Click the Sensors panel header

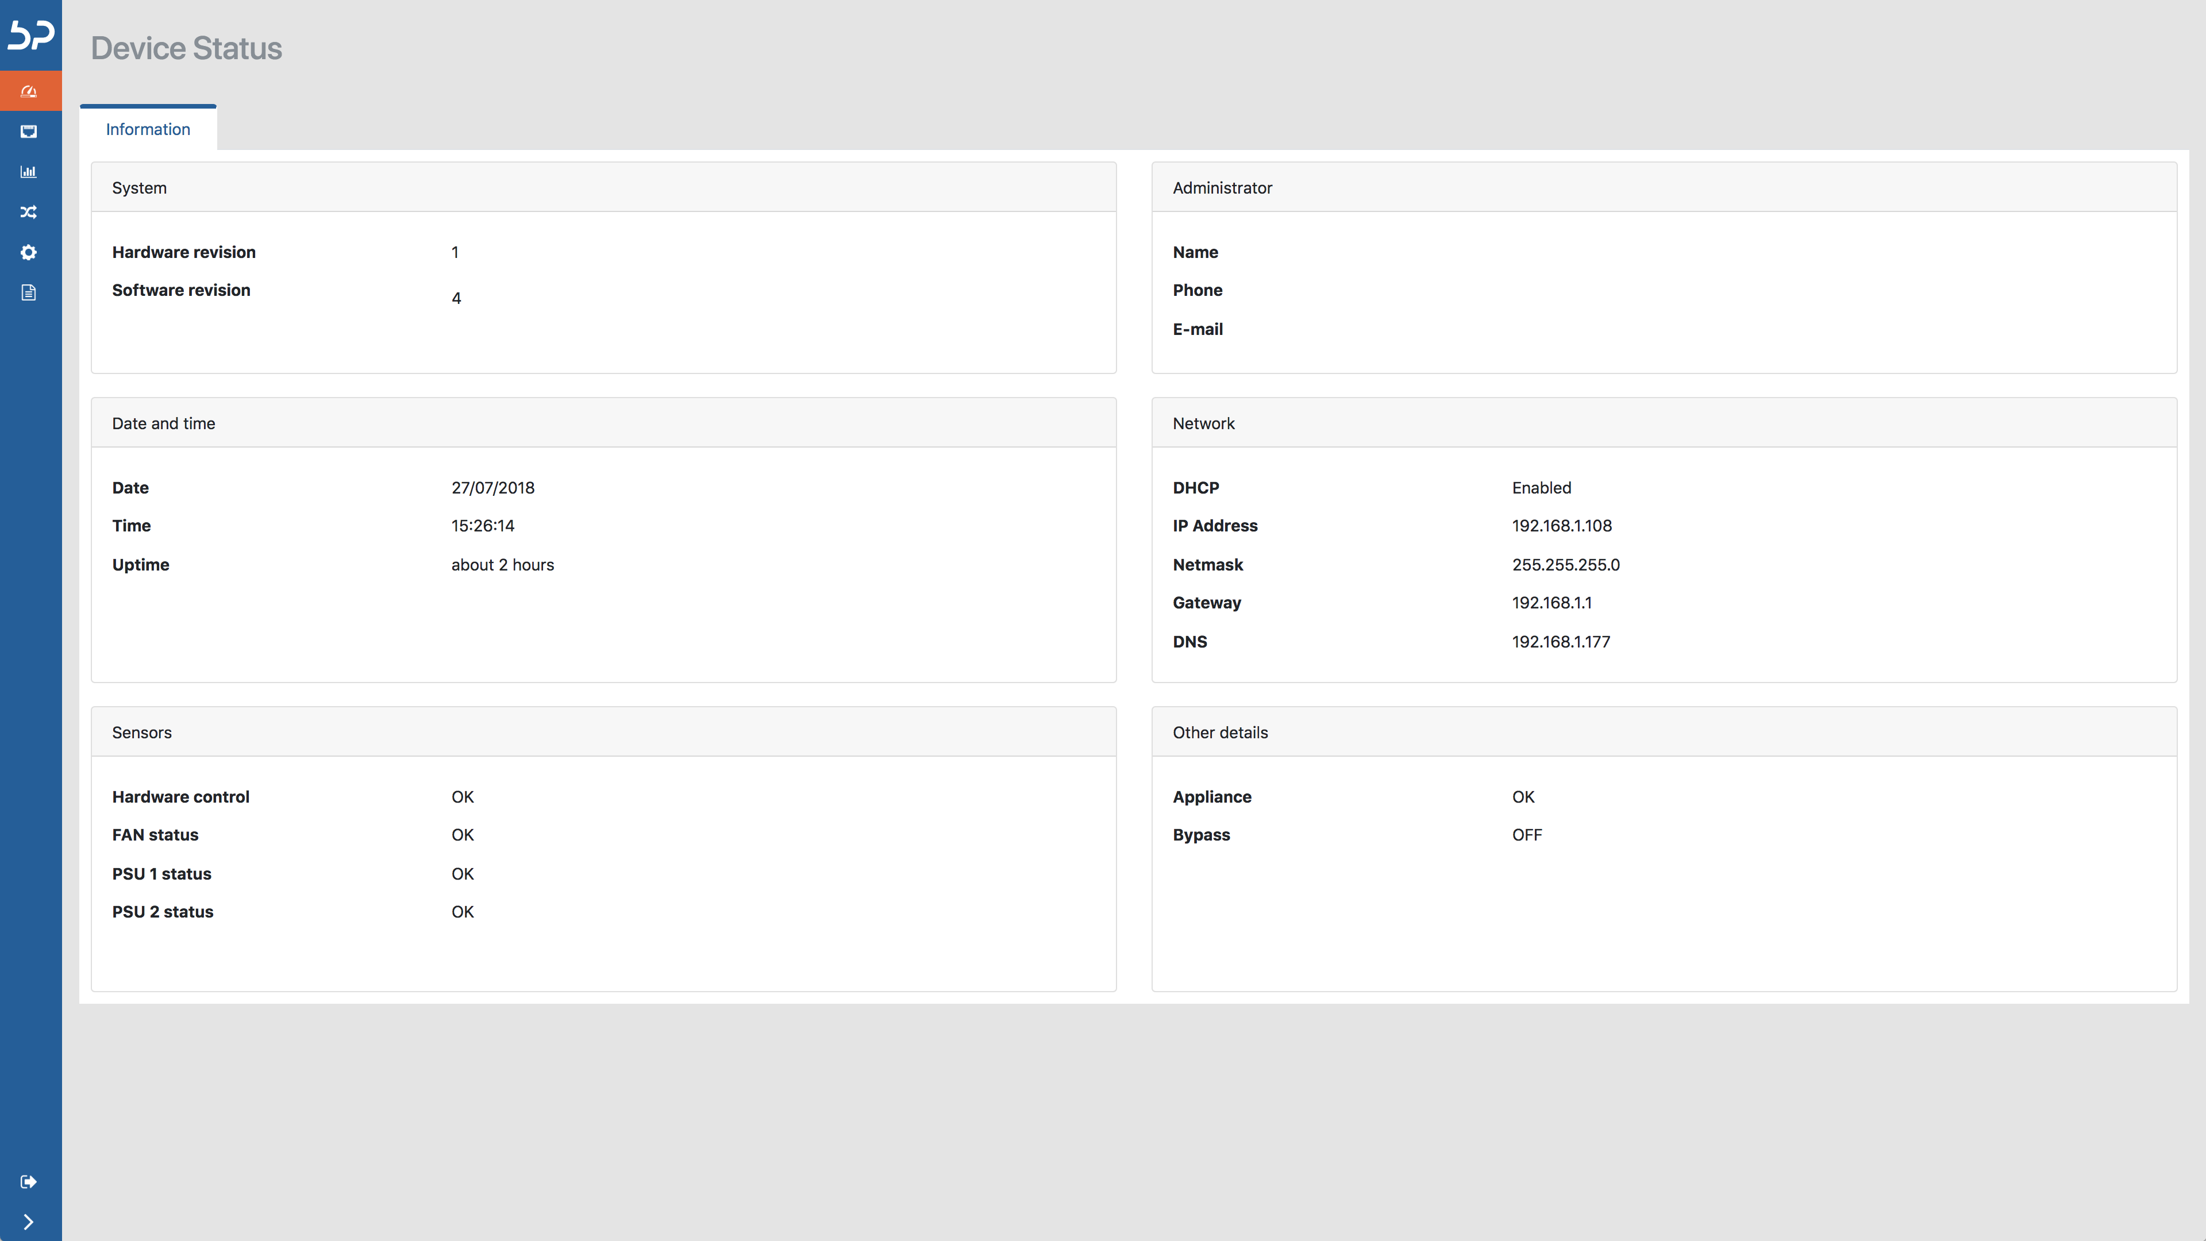click(604, 733)
